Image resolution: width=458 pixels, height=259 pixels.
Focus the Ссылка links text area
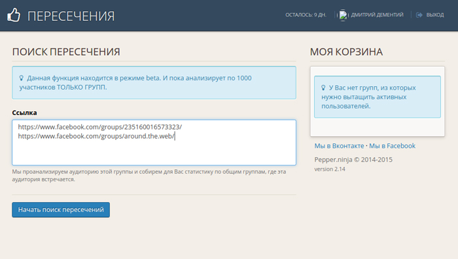coord(154,143)
